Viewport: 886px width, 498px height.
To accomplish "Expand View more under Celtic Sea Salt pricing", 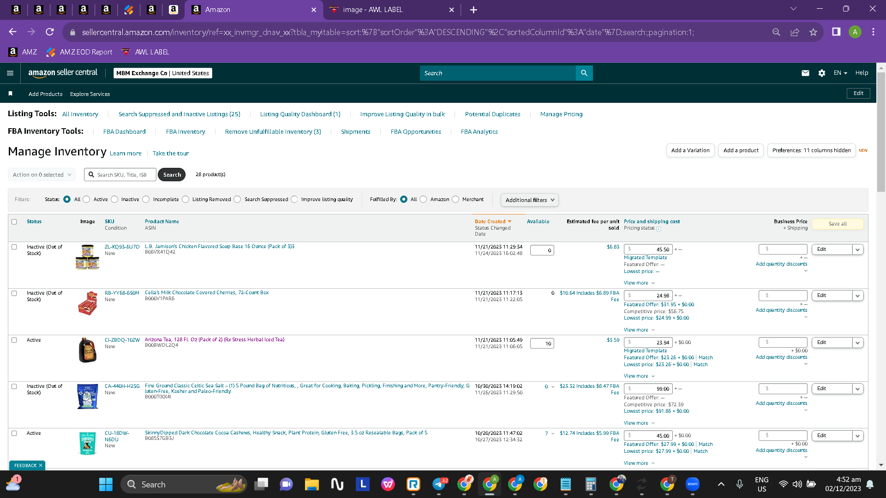I will [x=640, y=423].
